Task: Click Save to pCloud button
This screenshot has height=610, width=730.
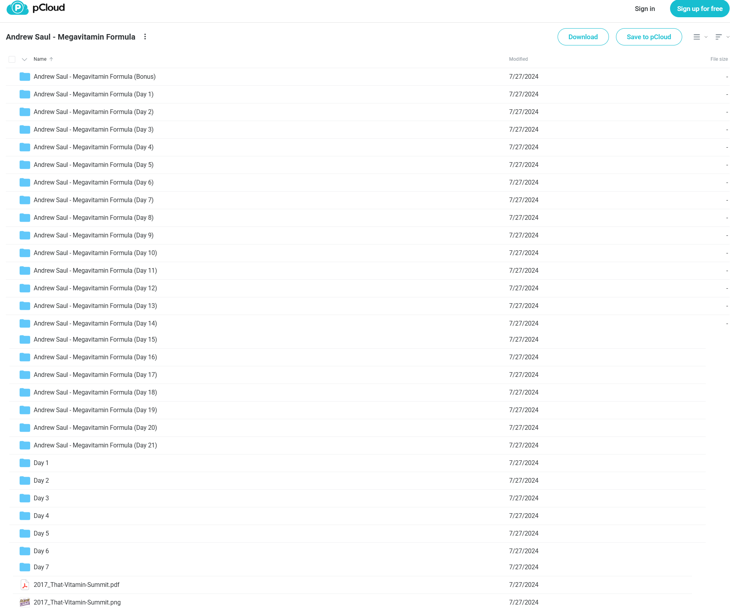Action: [649, 37]
